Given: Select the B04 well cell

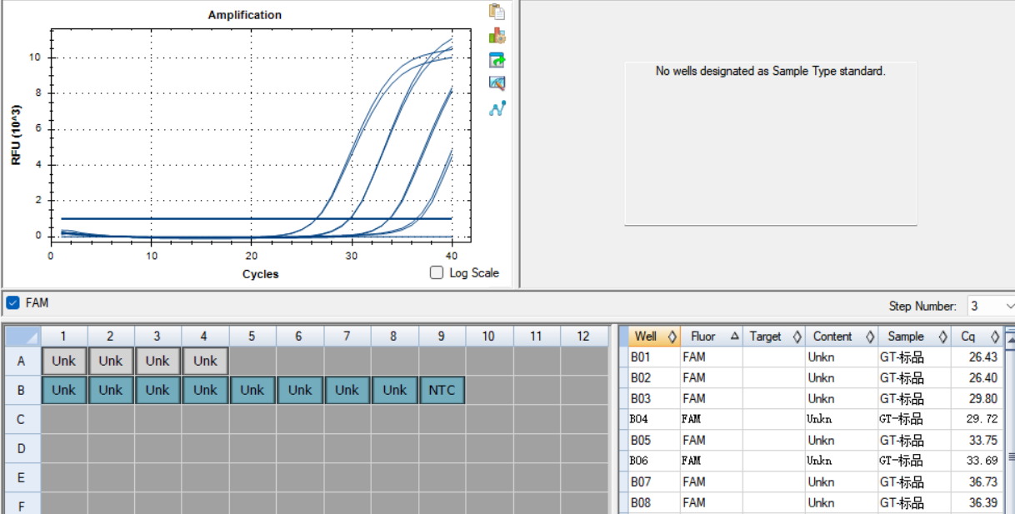Looking at the screenshot, I should [654, 419].
